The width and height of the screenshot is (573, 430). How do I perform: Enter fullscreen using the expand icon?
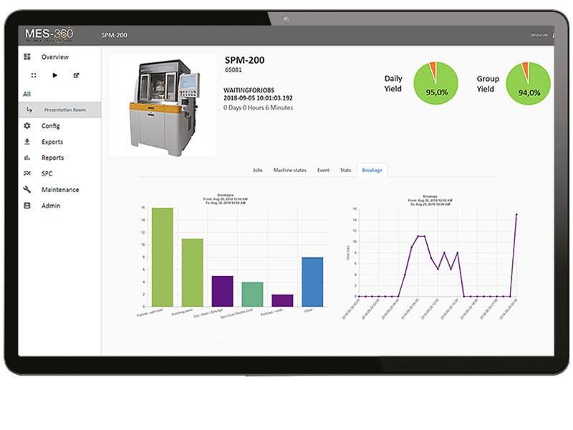pos(34,75)
